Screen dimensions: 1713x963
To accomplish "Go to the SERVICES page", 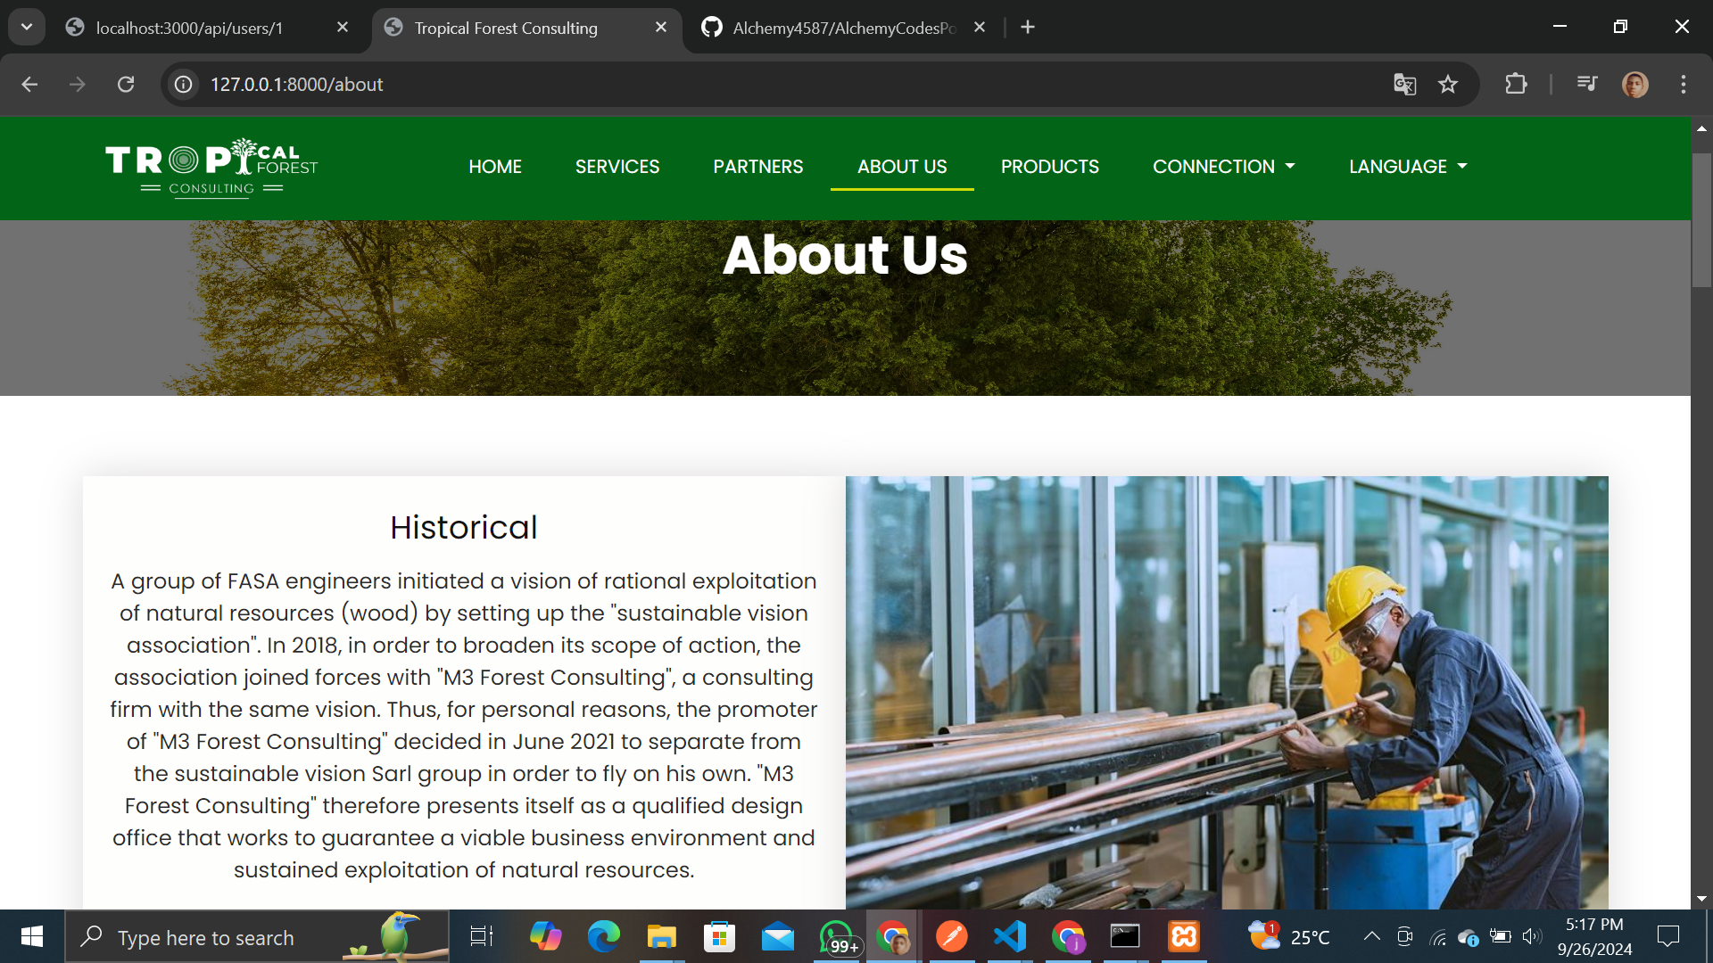I will coord(617,167).
